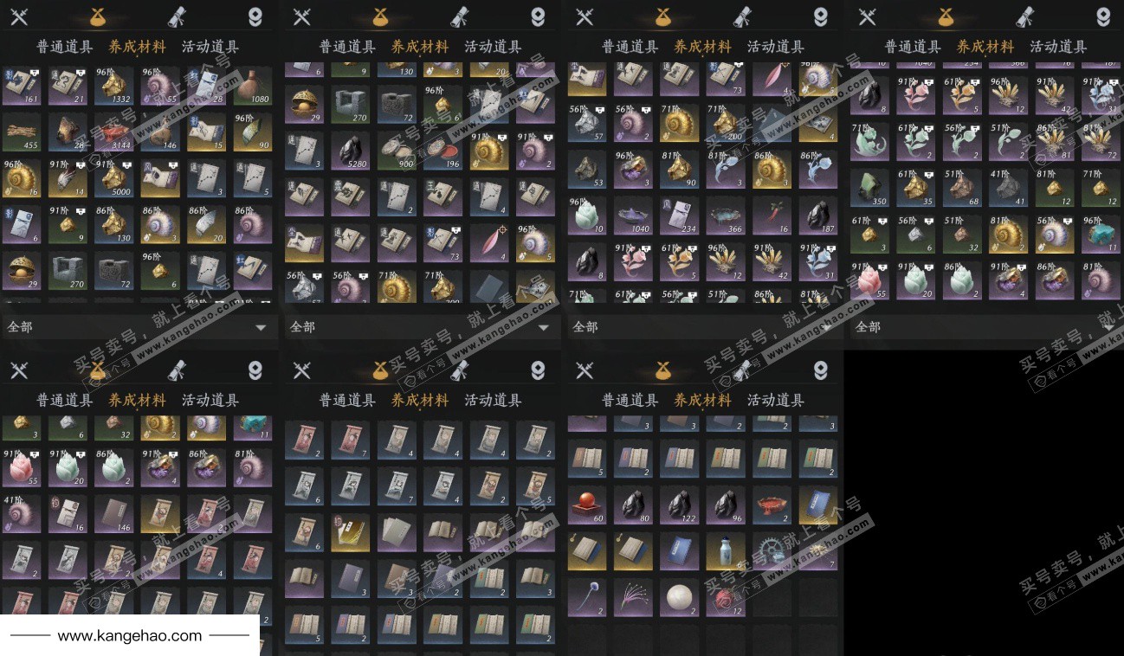This screenshot has height=656, width=1124.
Task: Expand the 全部 dropdown in the second top panel
Action: (421, 327)
